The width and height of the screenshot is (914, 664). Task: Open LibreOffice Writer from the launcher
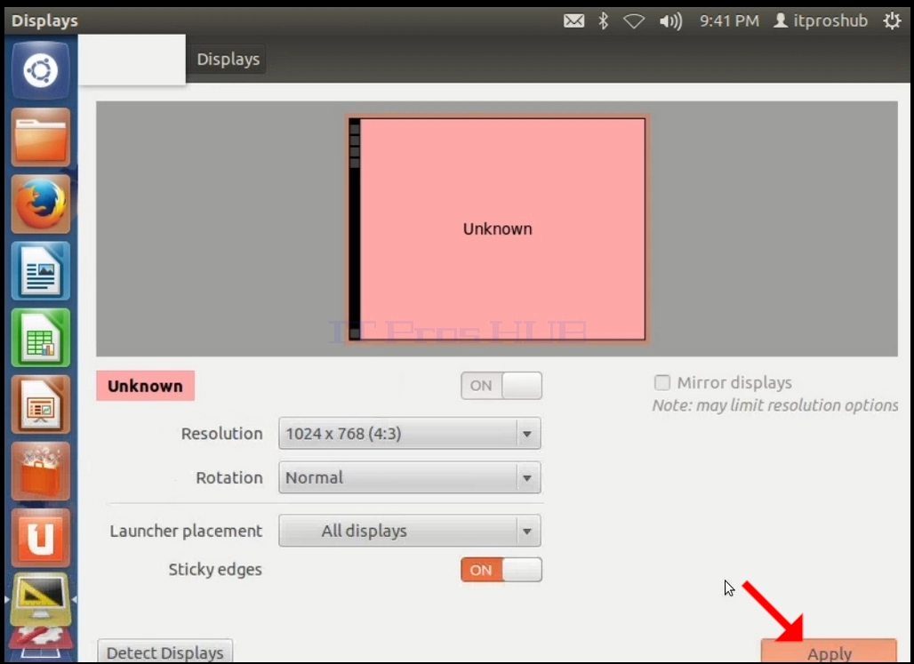40,271
